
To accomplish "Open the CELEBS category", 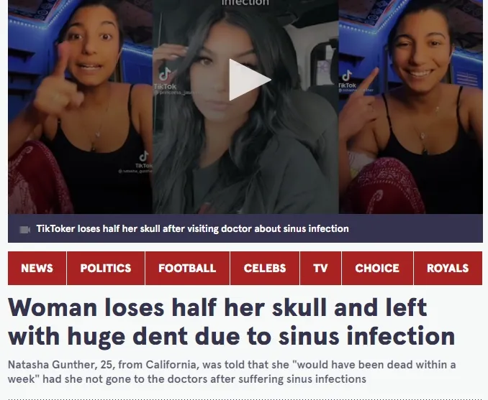I will tap(265, 268).
